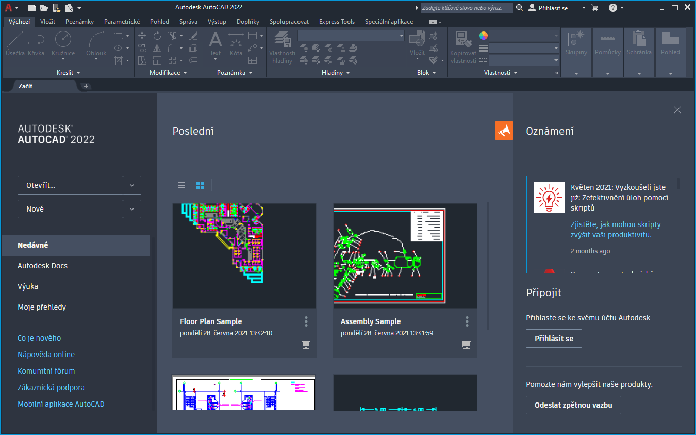
Task: Expand the Poznámka panel
Action: tap(235, 73)
